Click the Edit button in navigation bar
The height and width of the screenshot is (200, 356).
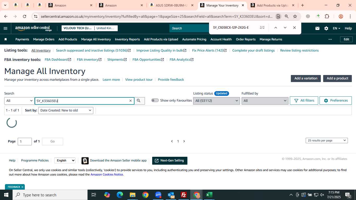tap(346, 39)
